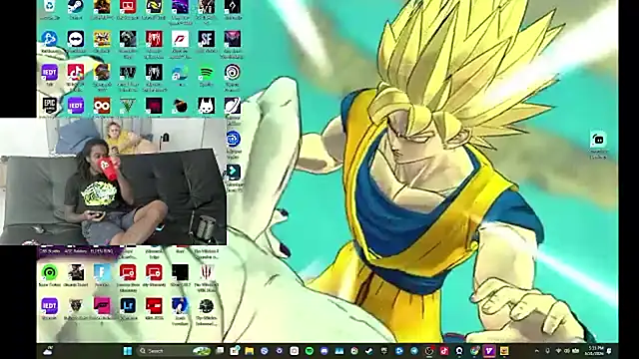639x359 pixels.
Task: Open Spotify from the taskbar
Action: pos(310,351)
